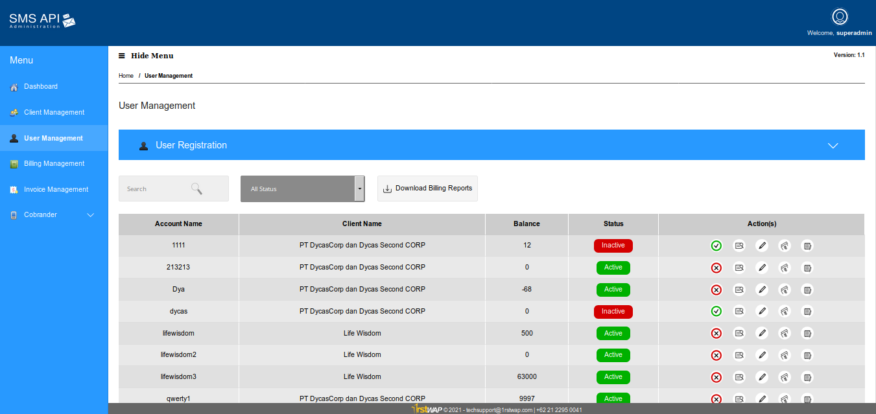
Task: Toggle sidebar with Hide Menu
Action: coord(146,56)
